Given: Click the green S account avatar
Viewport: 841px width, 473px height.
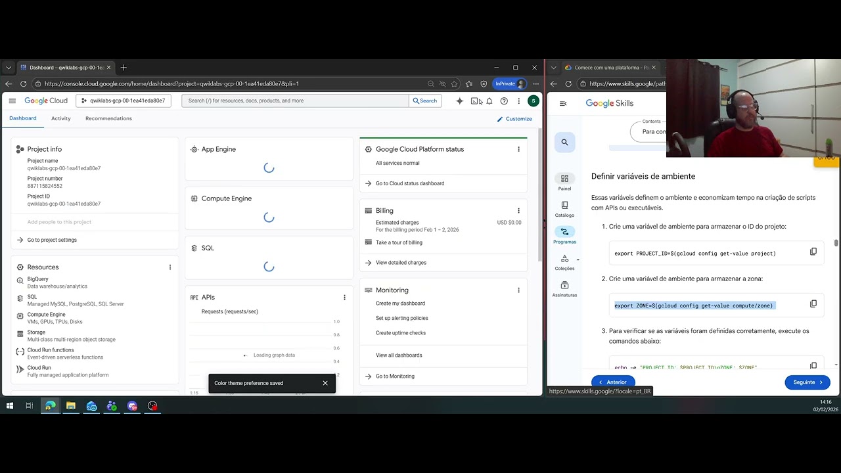Looking at the screenshot, I should 534,101.
